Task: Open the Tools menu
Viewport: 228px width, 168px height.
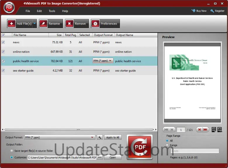Action: click(x=52, y=11)
